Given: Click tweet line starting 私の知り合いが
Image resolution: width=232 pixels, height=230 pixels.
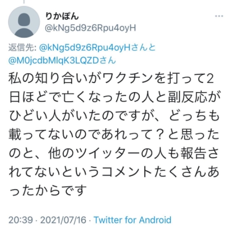Looking at the screenshot, I should (111, 78).
